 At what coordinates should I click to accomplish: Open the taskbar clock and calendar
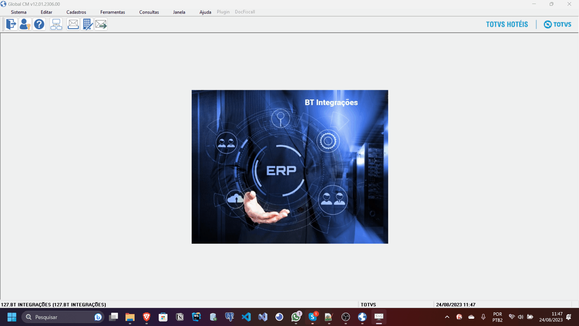[551, 317]
